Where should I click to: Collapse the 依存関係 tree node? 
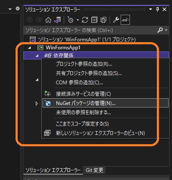(37, 56)
